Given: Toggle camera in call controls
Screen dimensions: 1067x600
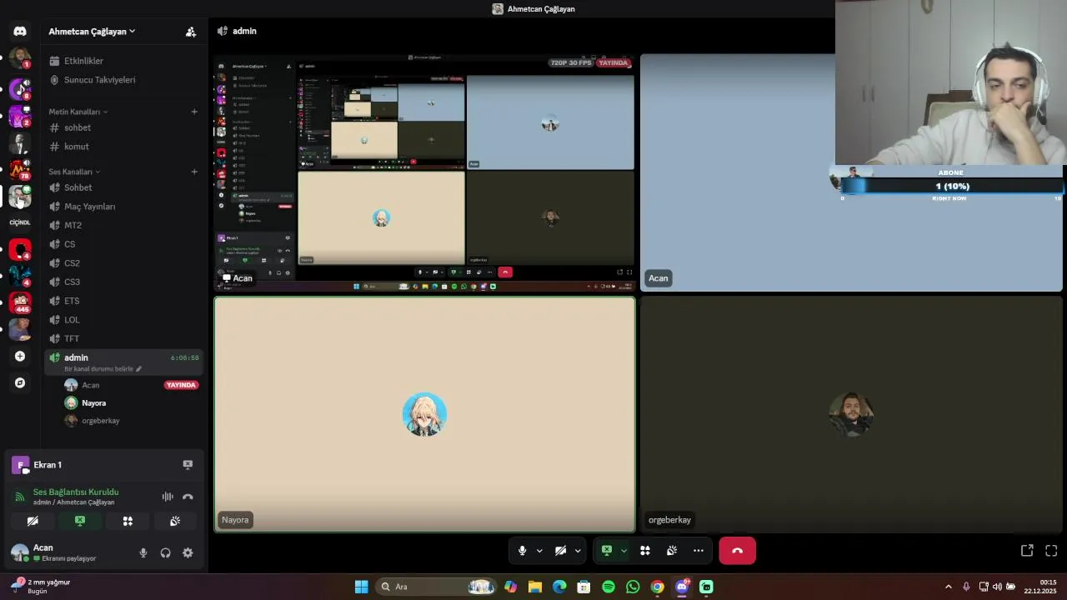Looking at the screenshot, I should (560, 550).
